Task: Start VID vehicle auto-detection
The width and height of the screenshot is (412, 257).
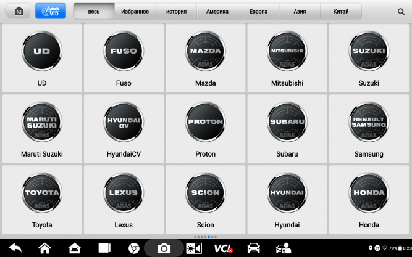Action: point(51,11)
